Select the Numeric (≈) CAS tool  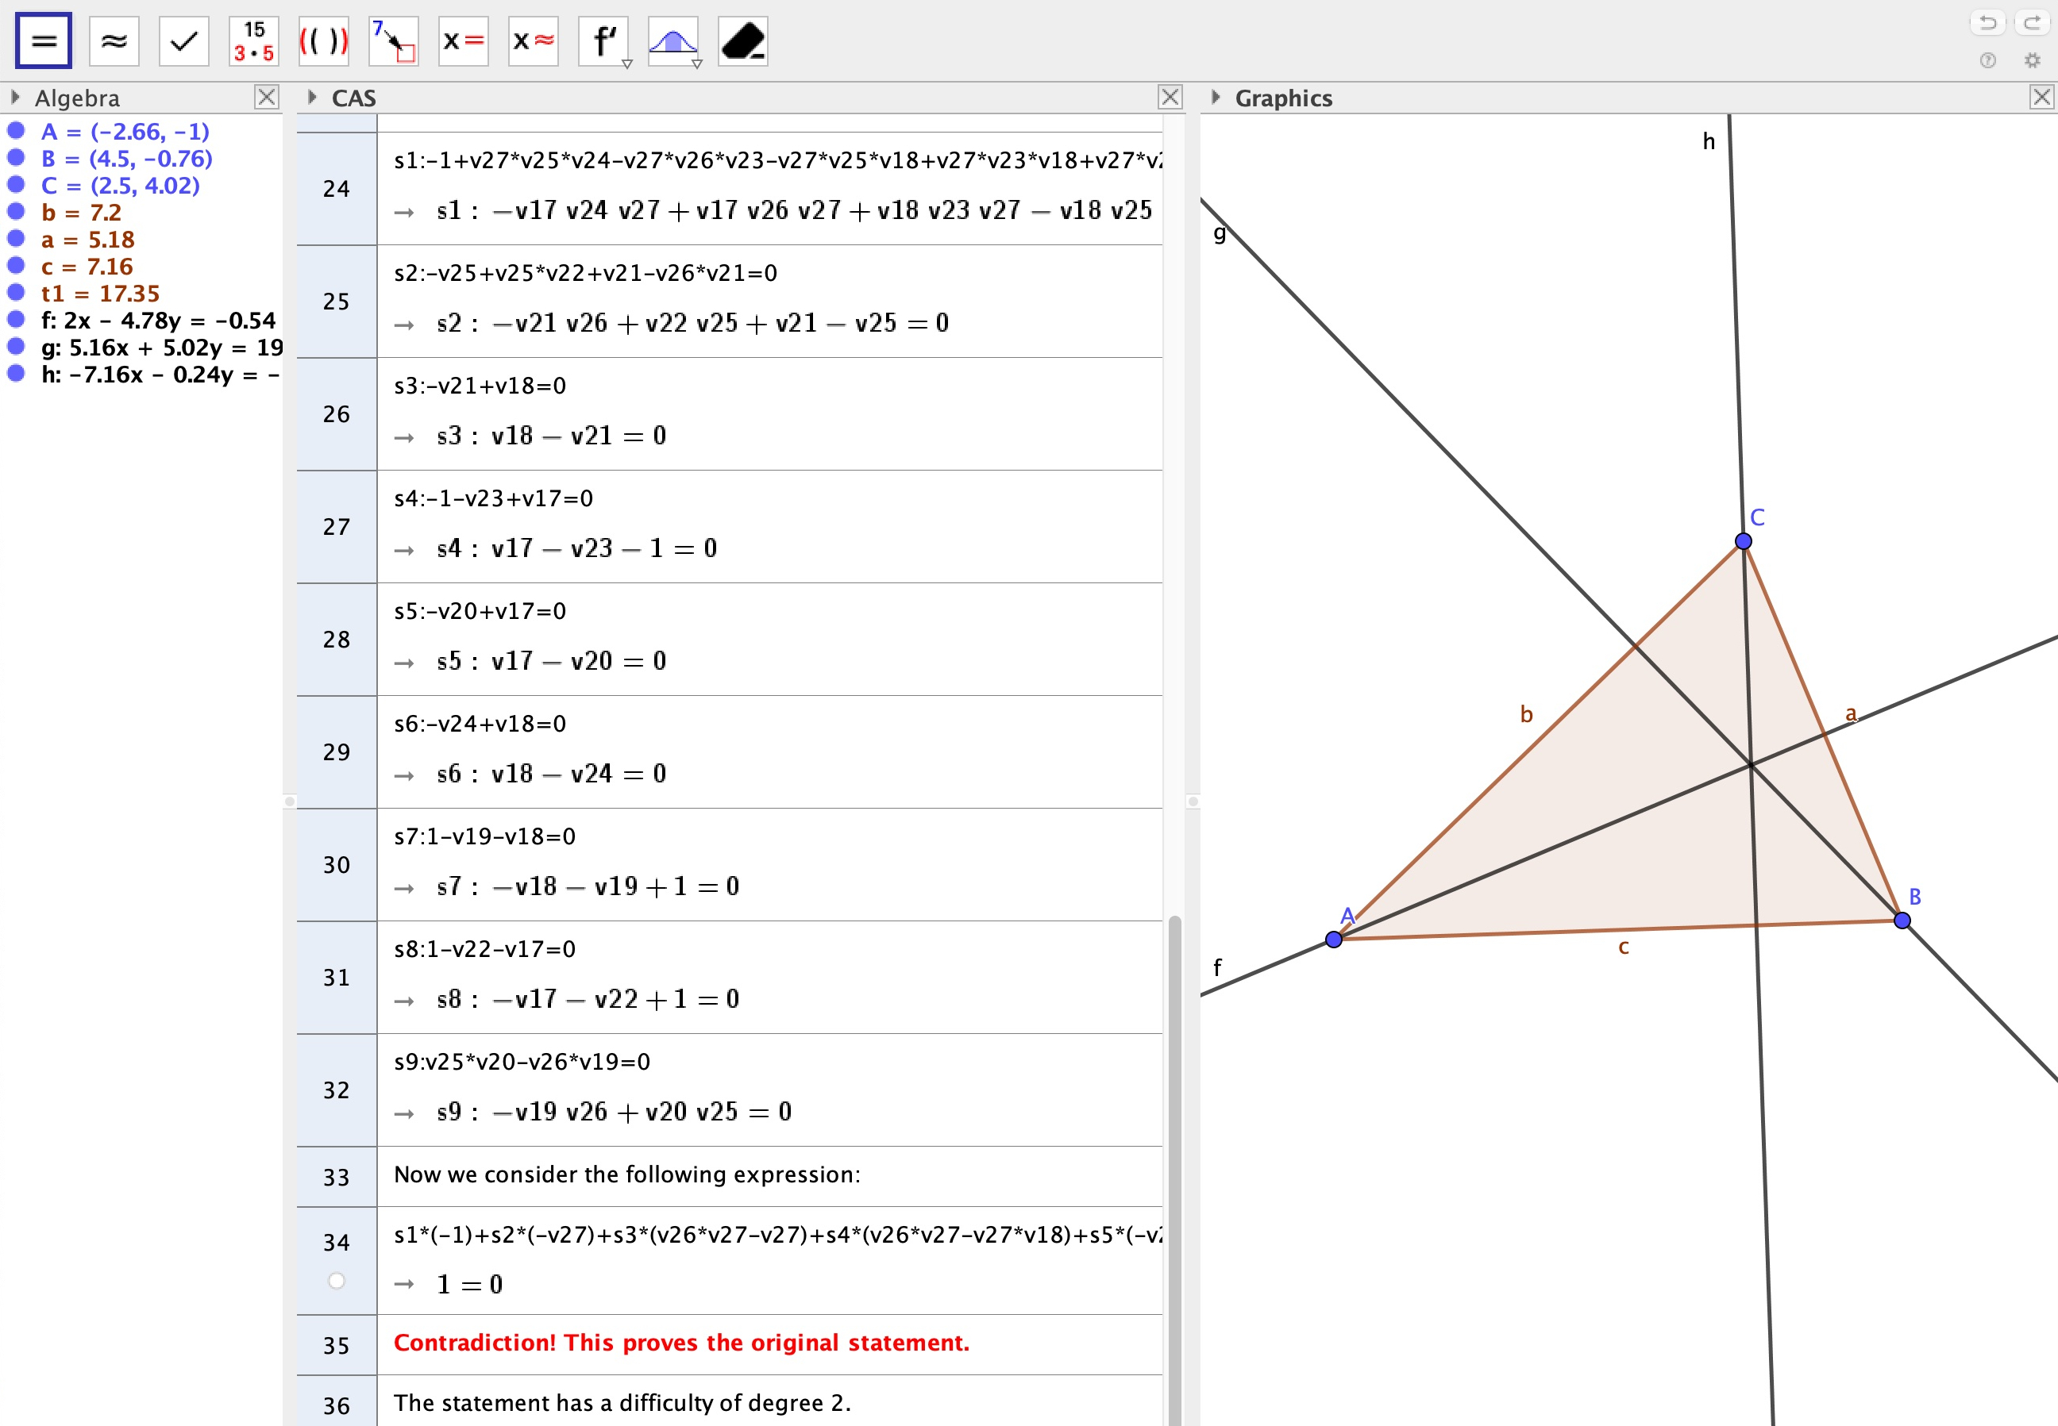point(114,41)
